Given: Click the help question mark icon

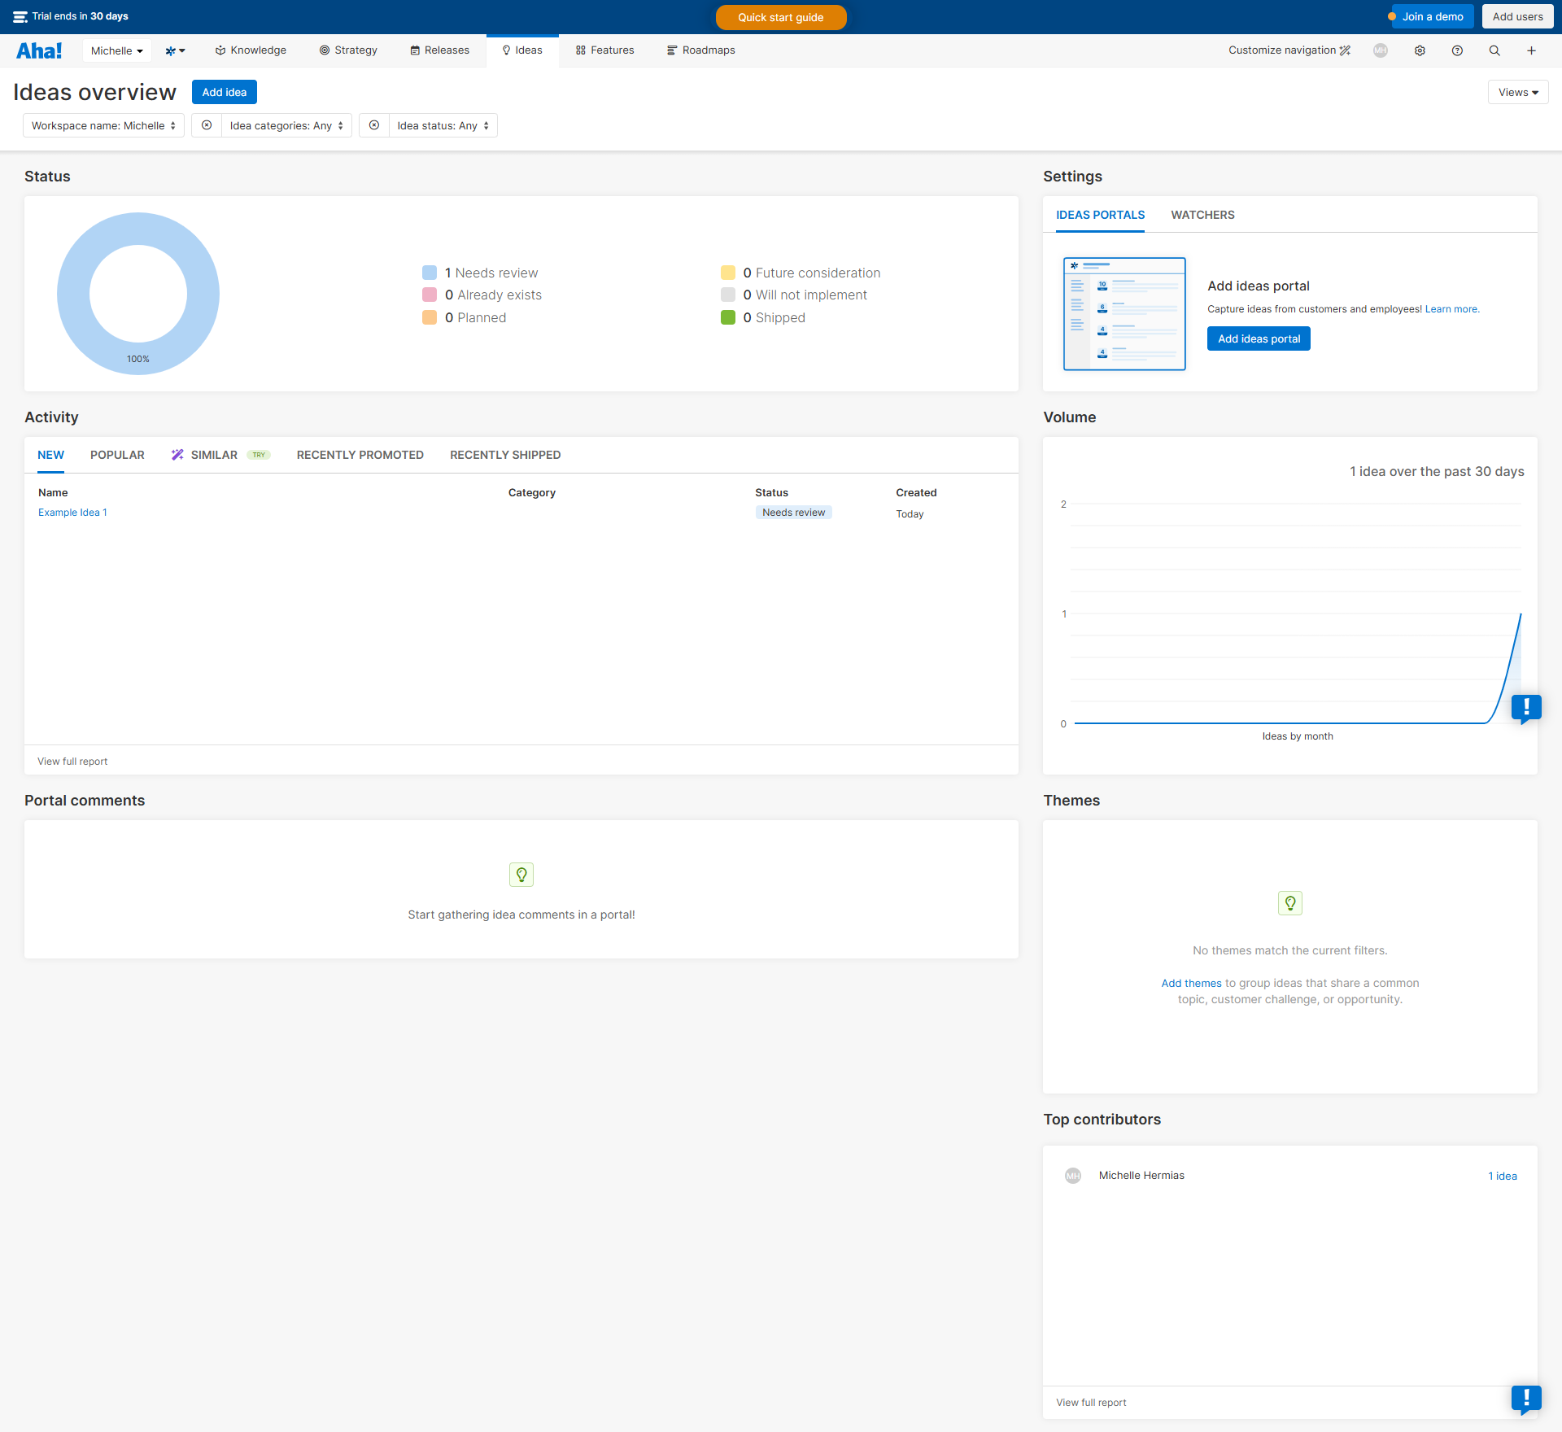Looking at the screenshot, I should coord(1457,50).
